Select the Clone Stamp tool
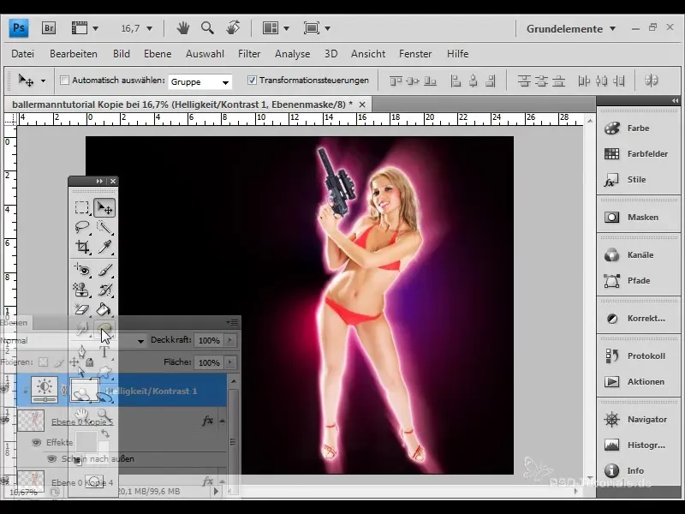This screenshot has width=685, height=514. (81, 290)
